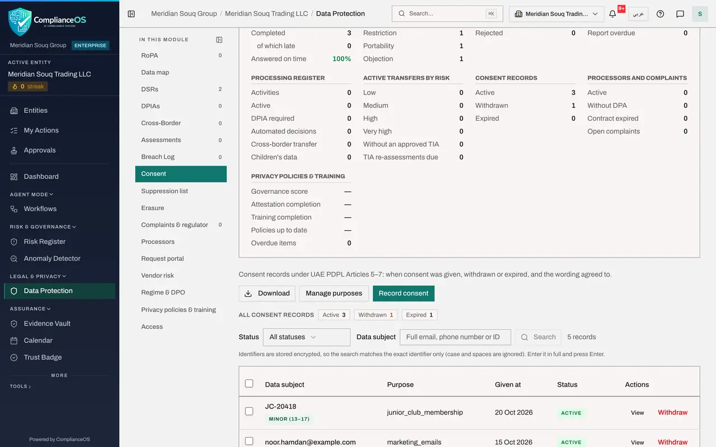Filter by Withdrawn consent records chip
716x447 pixels.
tap(375, 315)
